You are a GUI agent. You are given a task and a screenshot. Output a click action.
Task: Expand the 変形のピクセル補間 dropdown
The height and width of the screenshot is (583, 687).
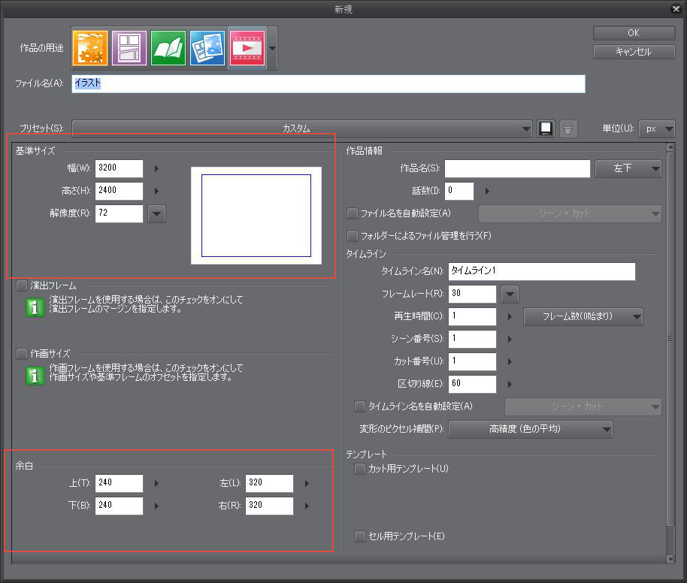[531, 429]
